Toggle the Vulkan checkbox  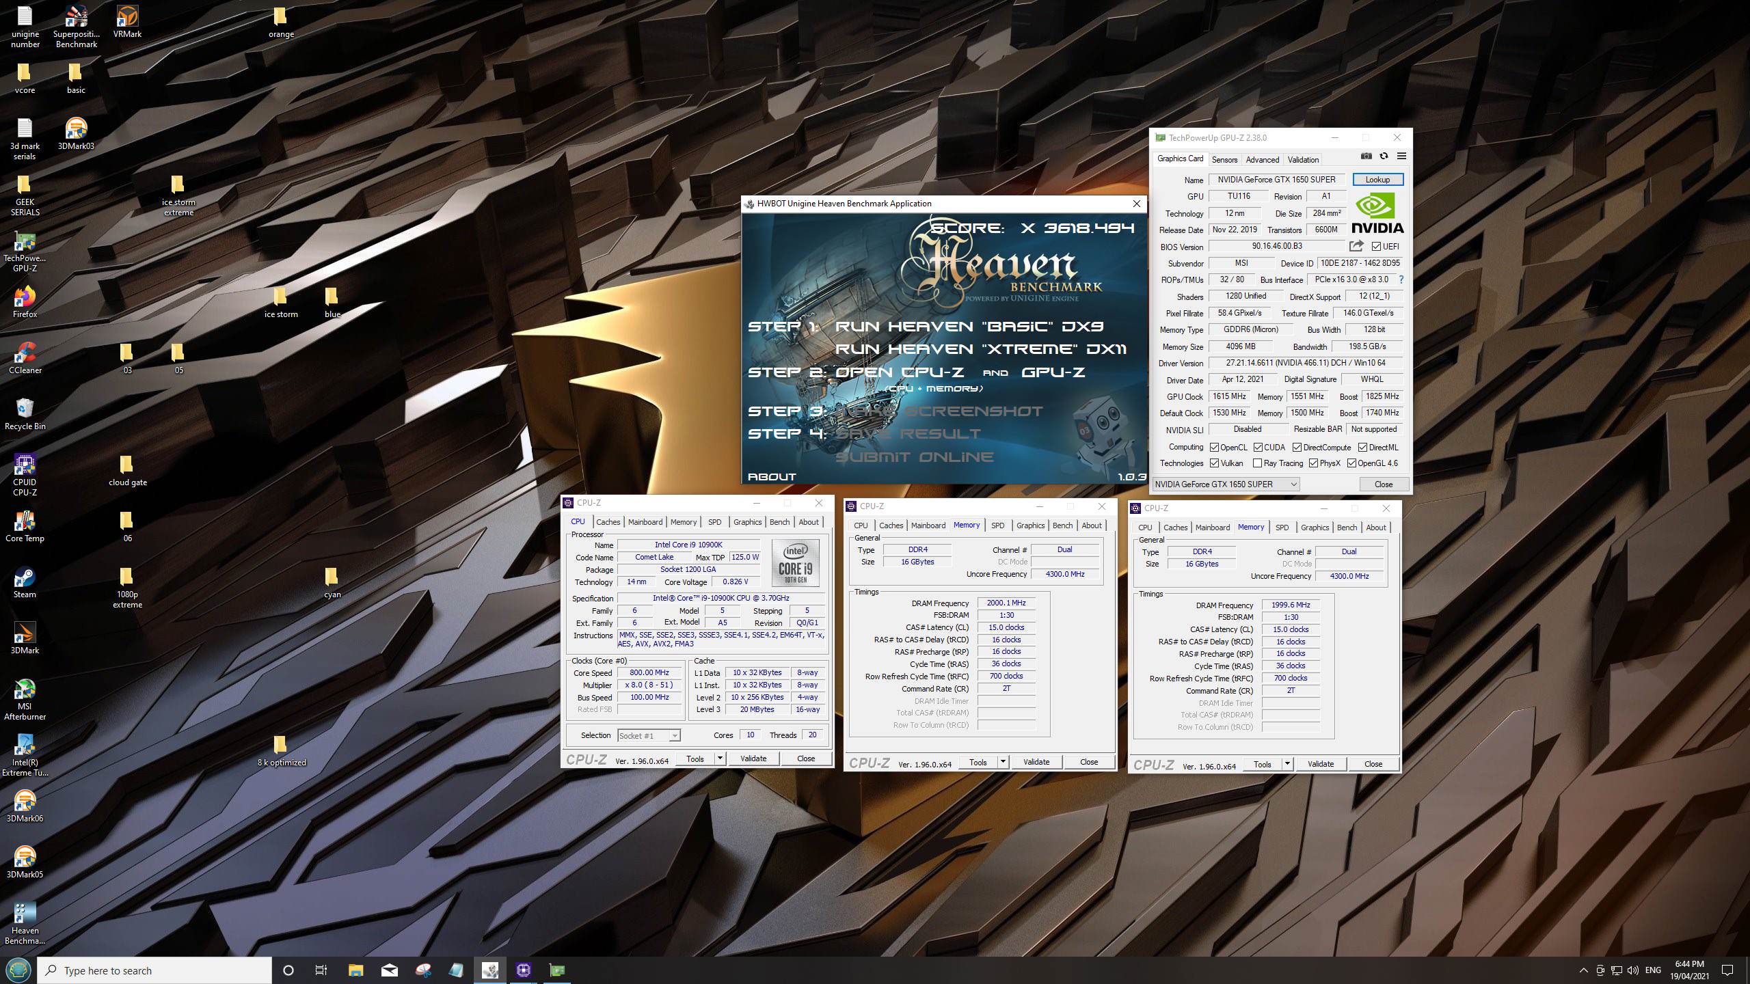(1214, 463)
